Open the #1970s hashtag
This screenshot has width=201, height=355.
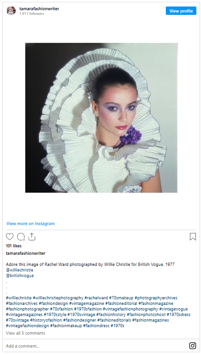click(x=117, y=326)
